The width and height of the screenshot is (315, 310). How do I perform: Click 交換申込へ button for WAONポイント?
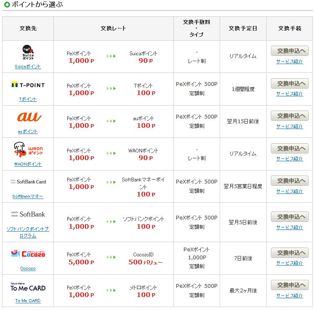[290, 148]
